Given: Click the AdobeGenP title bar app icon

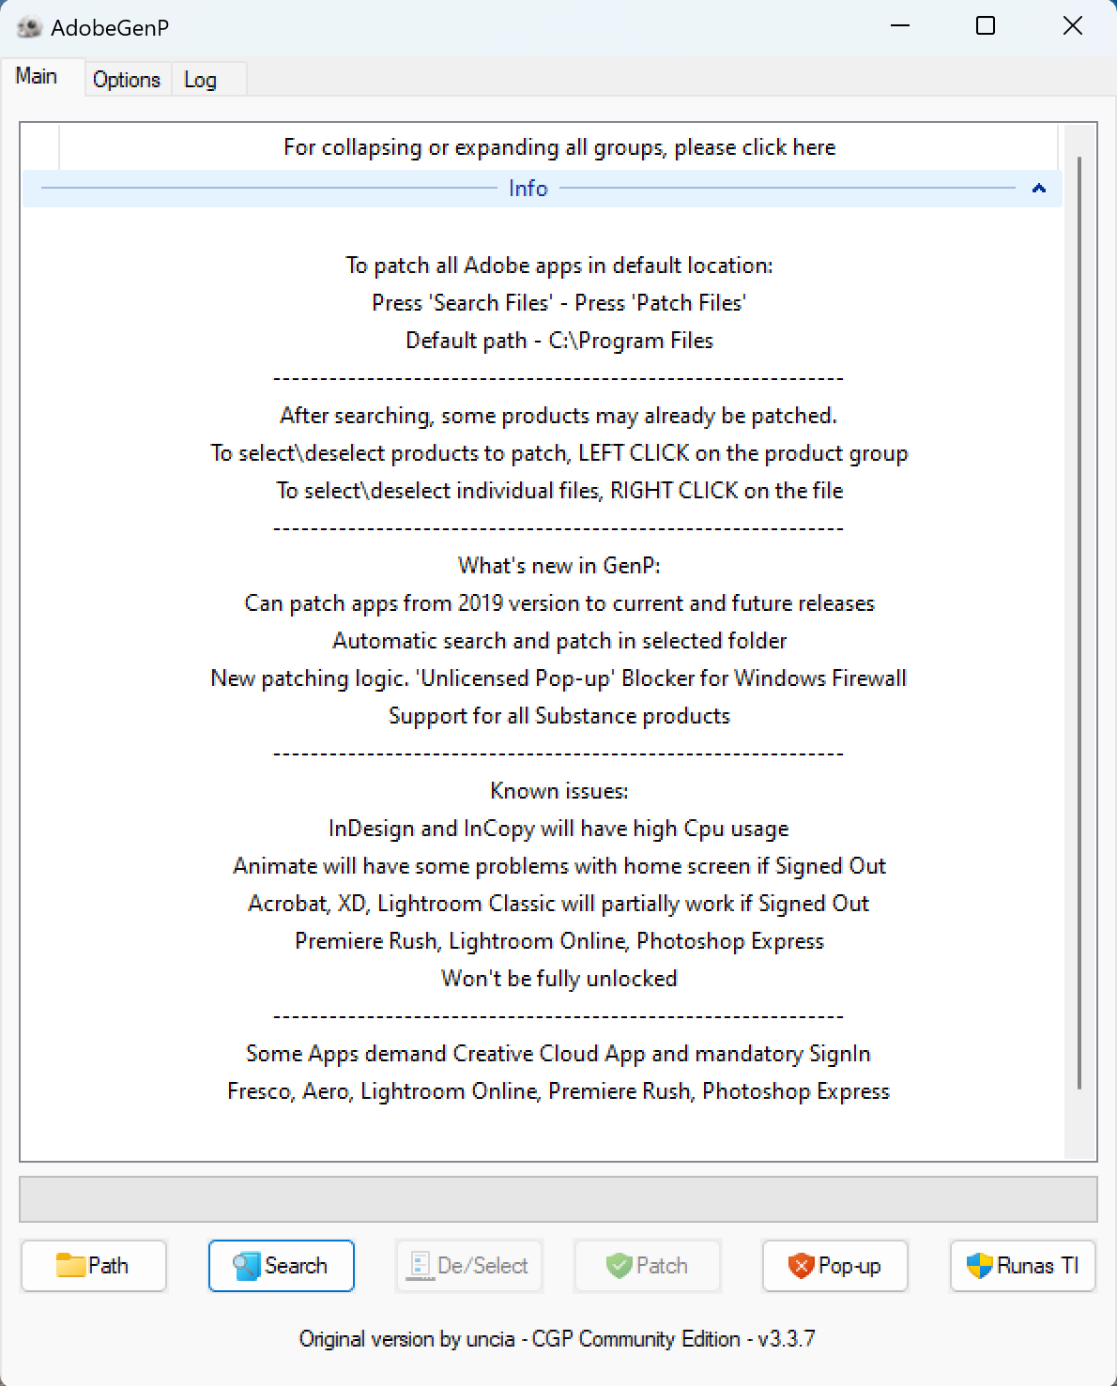Looking at the screenshot, I should pos(29,27).
